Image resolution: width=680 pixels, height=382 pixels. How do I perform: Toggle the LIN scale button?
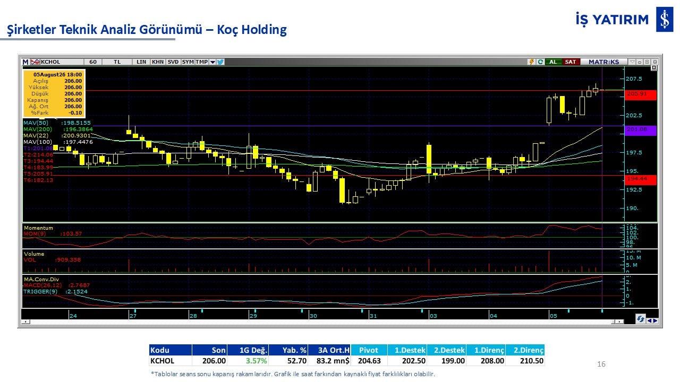(141, 62)
